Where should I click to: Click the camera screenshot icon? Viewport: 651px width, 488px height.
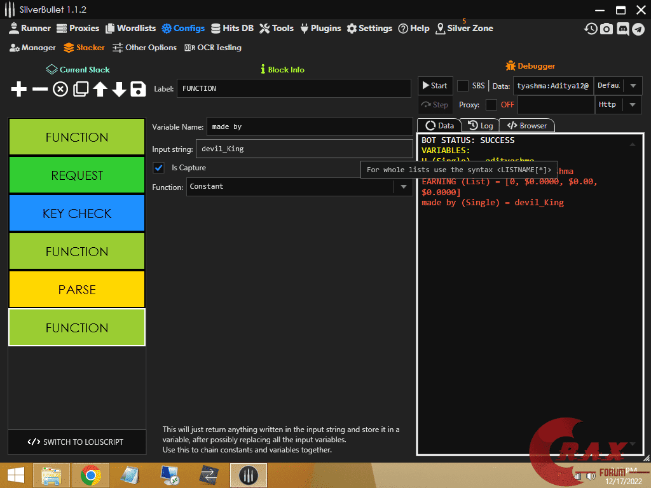coord(606,29)
